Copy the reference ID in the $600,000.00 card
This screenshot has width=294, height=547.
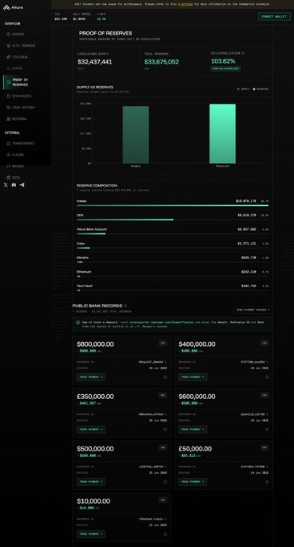(x=267, y=414)
